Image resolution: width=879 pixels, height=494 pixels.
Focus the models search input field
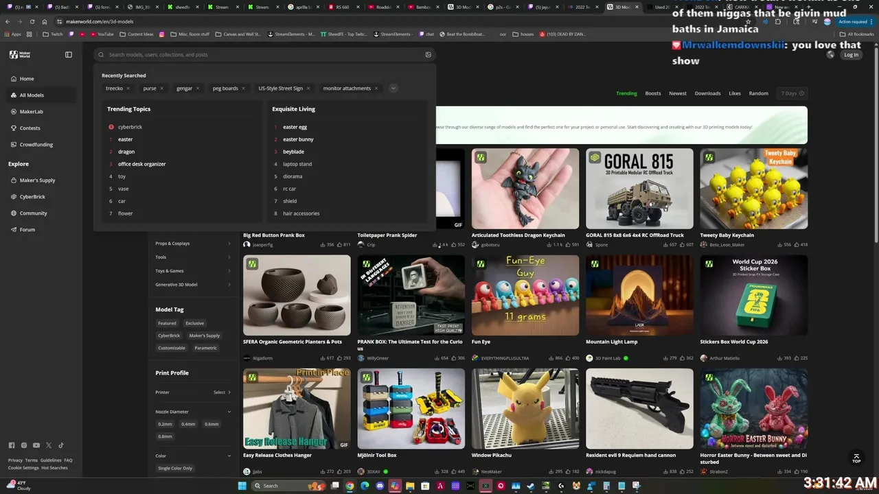pos(264,54)
